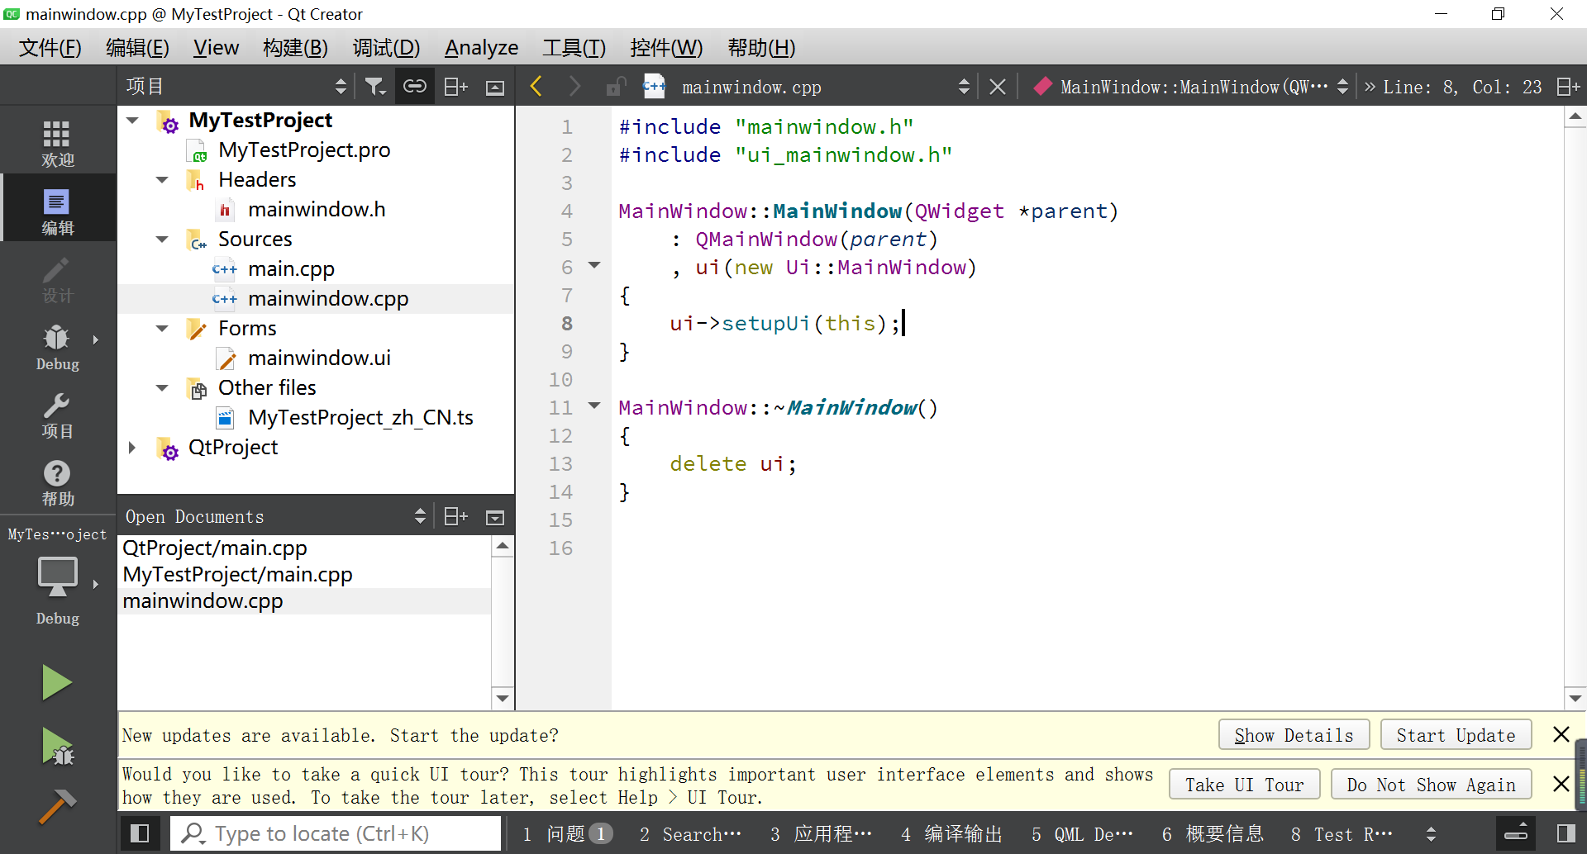Click the Type to locate field
This screenshot has width=1587, height=854.
tap(336, 833)
